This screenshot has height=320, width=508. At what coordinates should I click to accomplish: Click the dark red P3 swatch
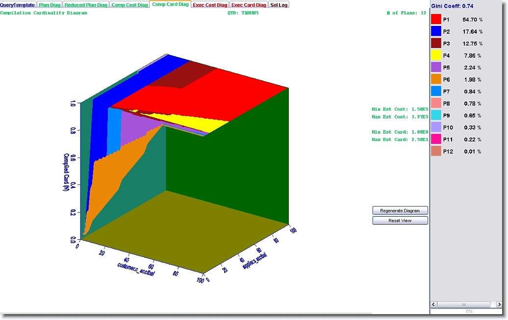coord(436,44)
